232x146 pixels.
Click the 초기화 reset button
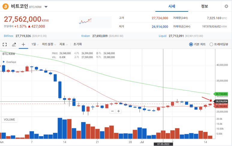point(77,44)
